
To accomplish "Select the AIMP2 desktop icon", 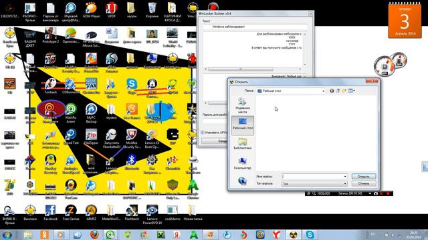I will (91, 213).
